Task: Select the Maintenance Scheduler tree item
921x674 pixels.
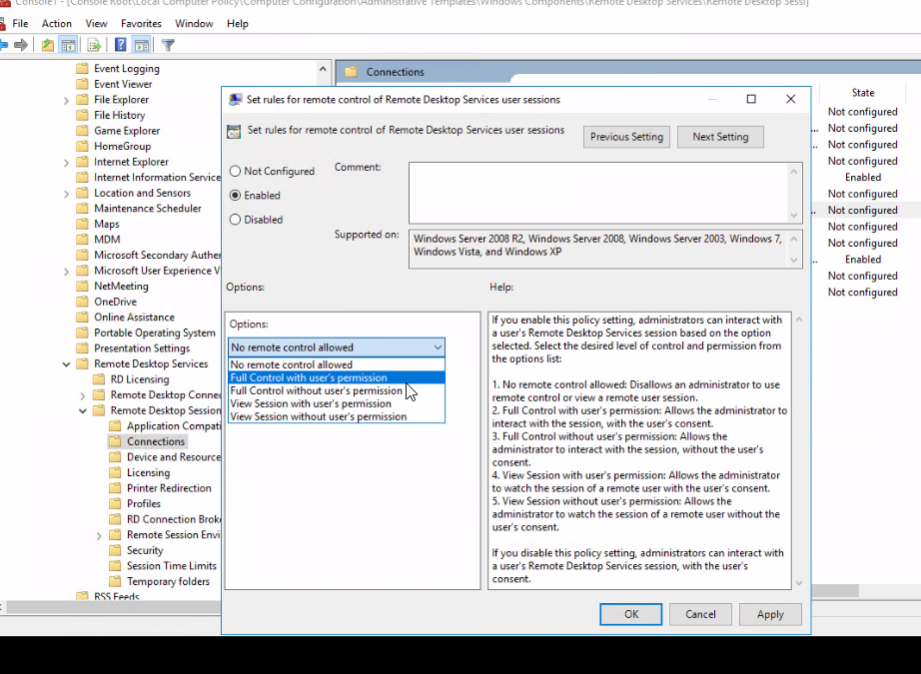Action: (x=148, y=209)
